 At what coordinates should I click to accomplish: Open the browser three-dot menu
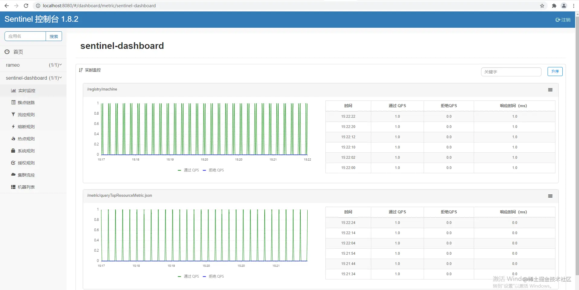pos(574,6)
